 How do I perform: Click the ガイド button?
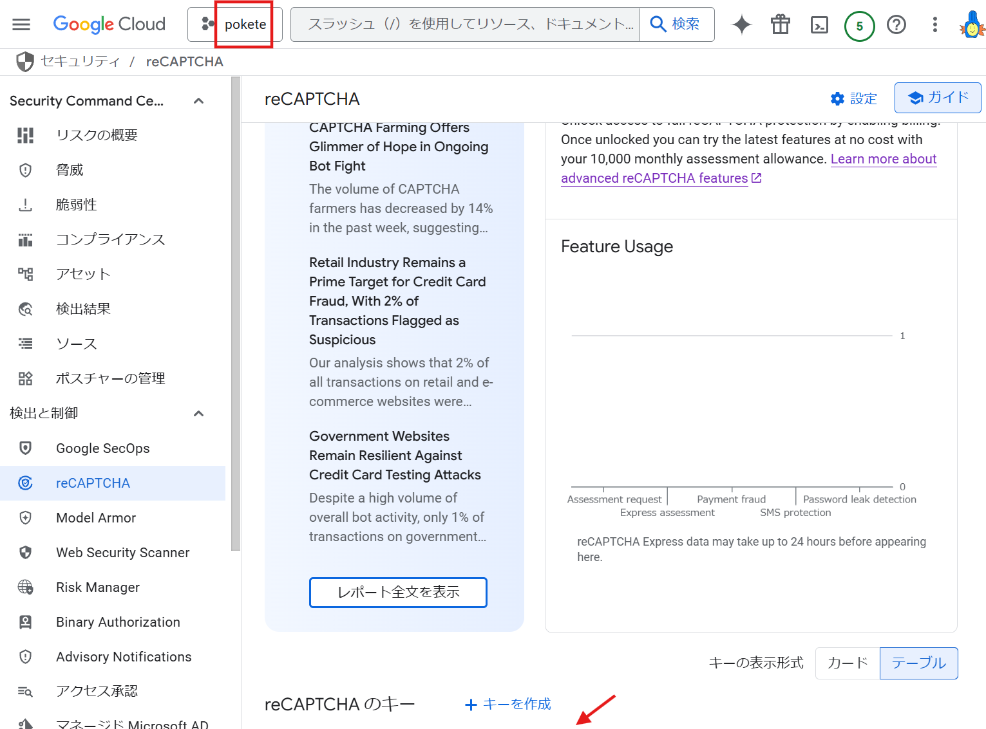tap(938, 98)
